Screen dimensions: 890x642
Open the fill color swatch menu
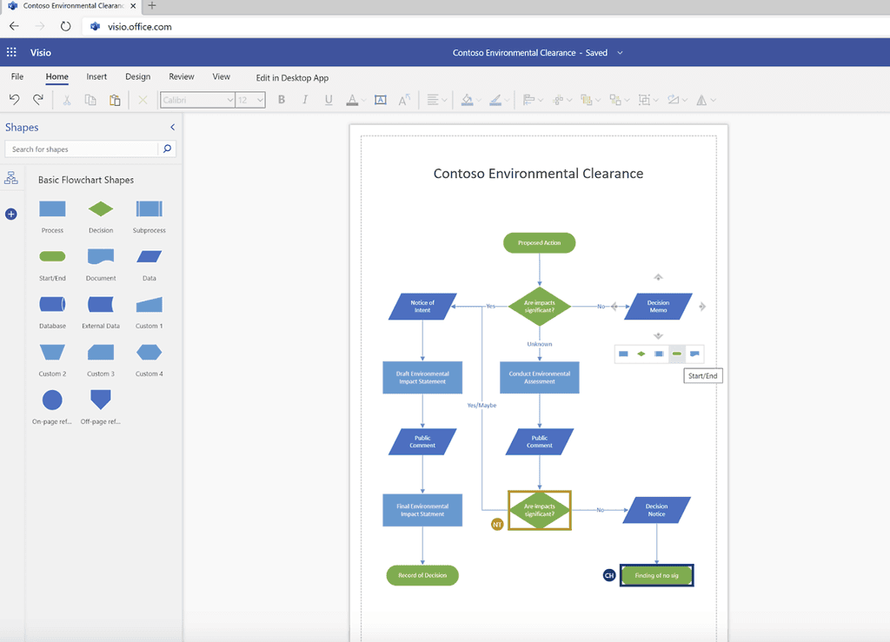(x=469, y=99)
